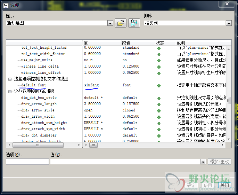Click the 应用 button
Viewport: 238px width, 195px height.
tap(208, 185)
